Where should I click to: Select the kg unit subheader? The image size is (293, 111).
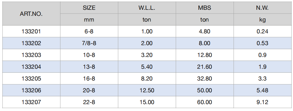click(x=262, y=20)
